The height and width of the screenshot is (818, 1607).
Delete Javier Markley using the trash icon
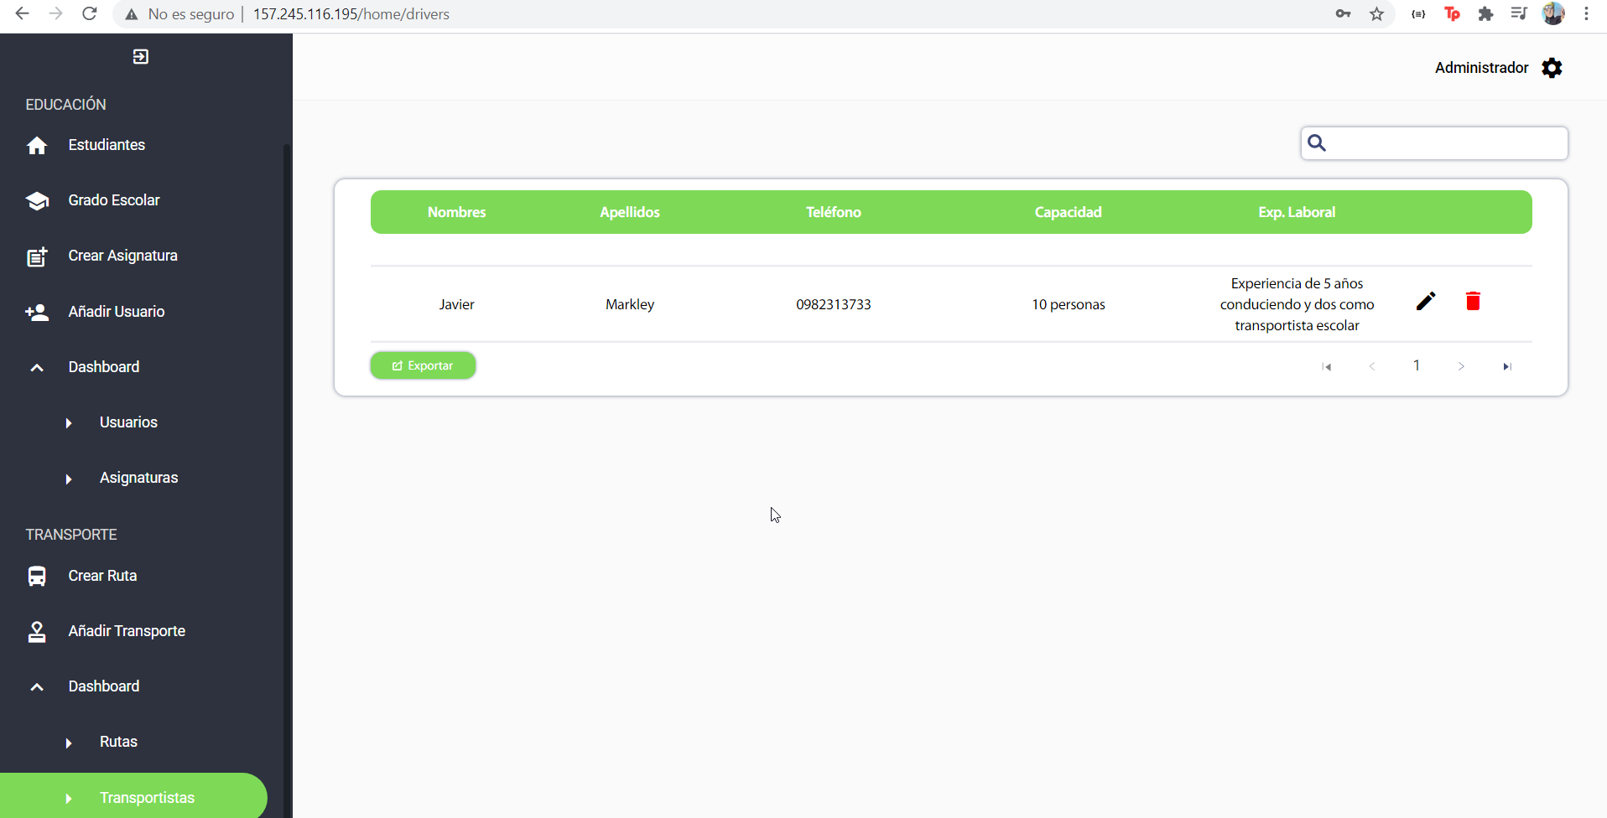[1473, 301]
